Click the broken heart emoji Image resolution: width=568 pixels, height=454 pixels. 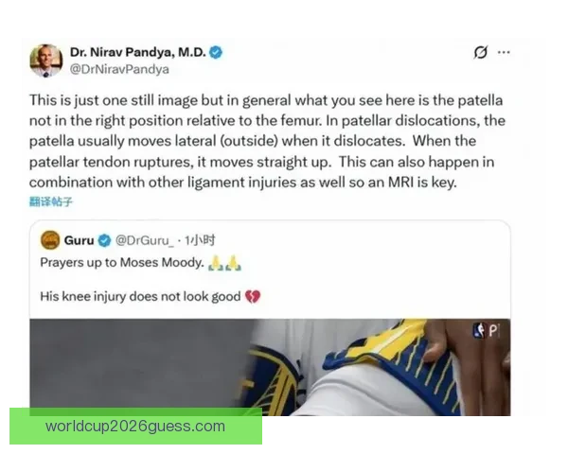[x=253, y=296]
